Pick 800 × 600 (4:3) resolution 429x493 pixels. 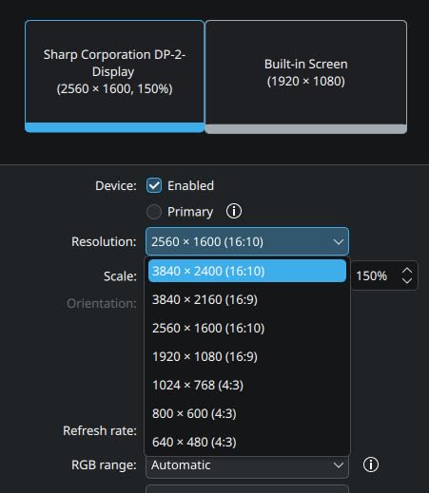tap(247, 413)
